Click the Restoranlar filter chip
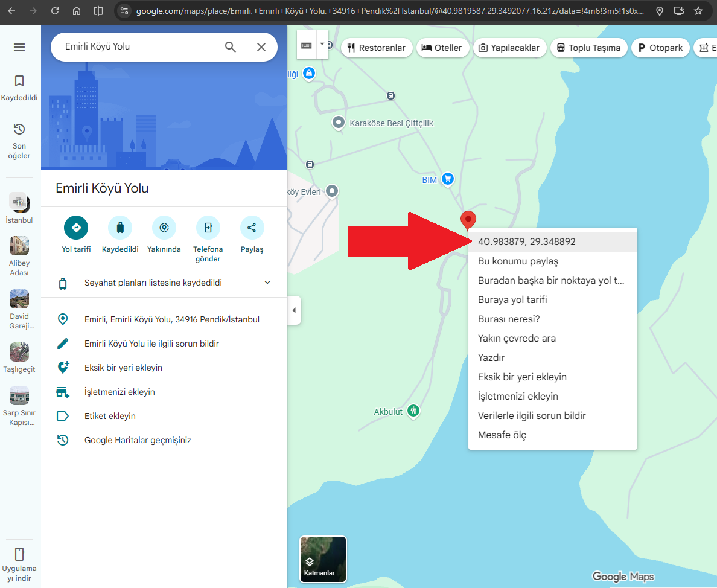The height and width of the screenshot is (588, 717). click(x=377, y=48)
